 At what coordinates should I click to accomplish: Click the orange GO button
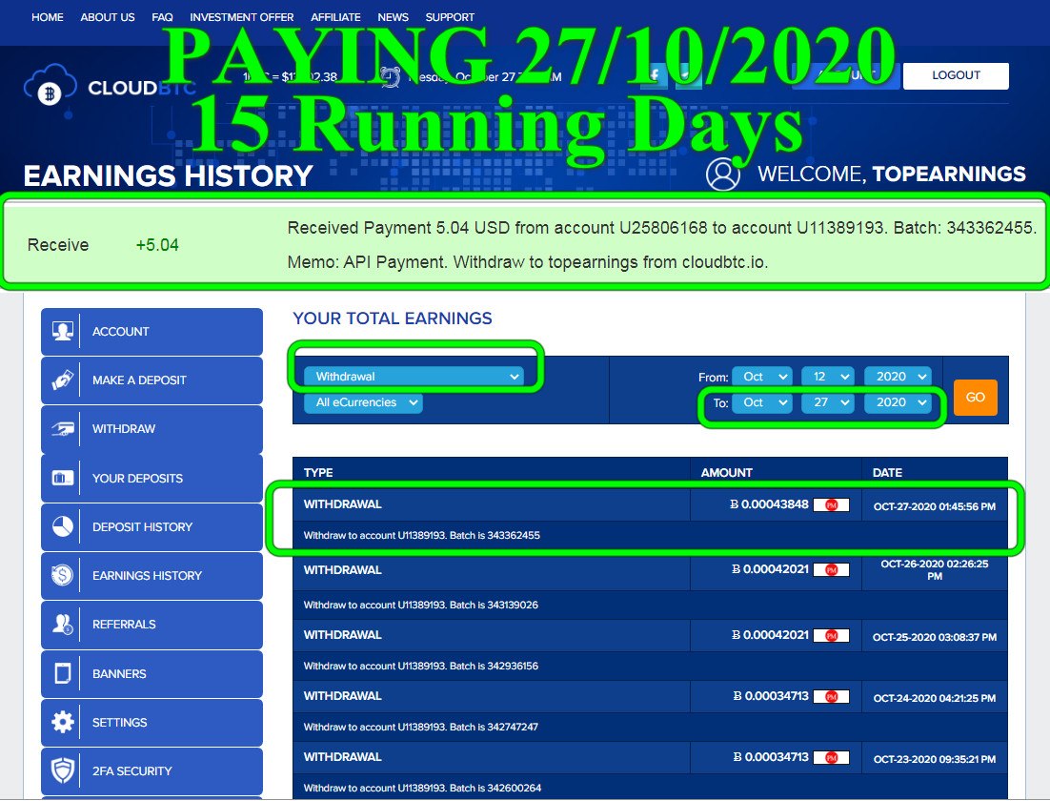tap(975, 397)
